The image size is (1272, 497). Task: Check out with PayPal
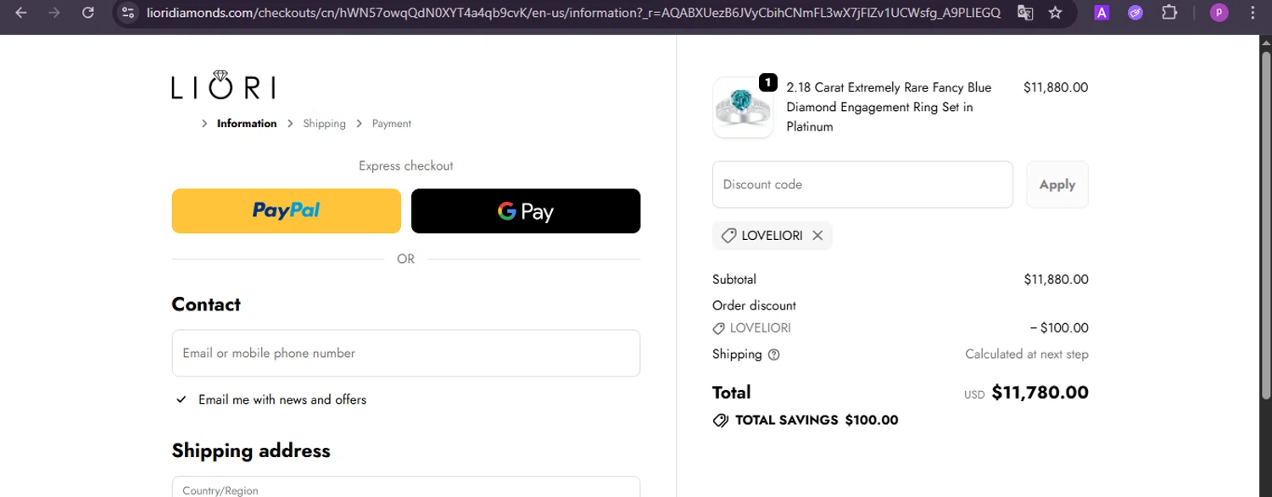287,210
